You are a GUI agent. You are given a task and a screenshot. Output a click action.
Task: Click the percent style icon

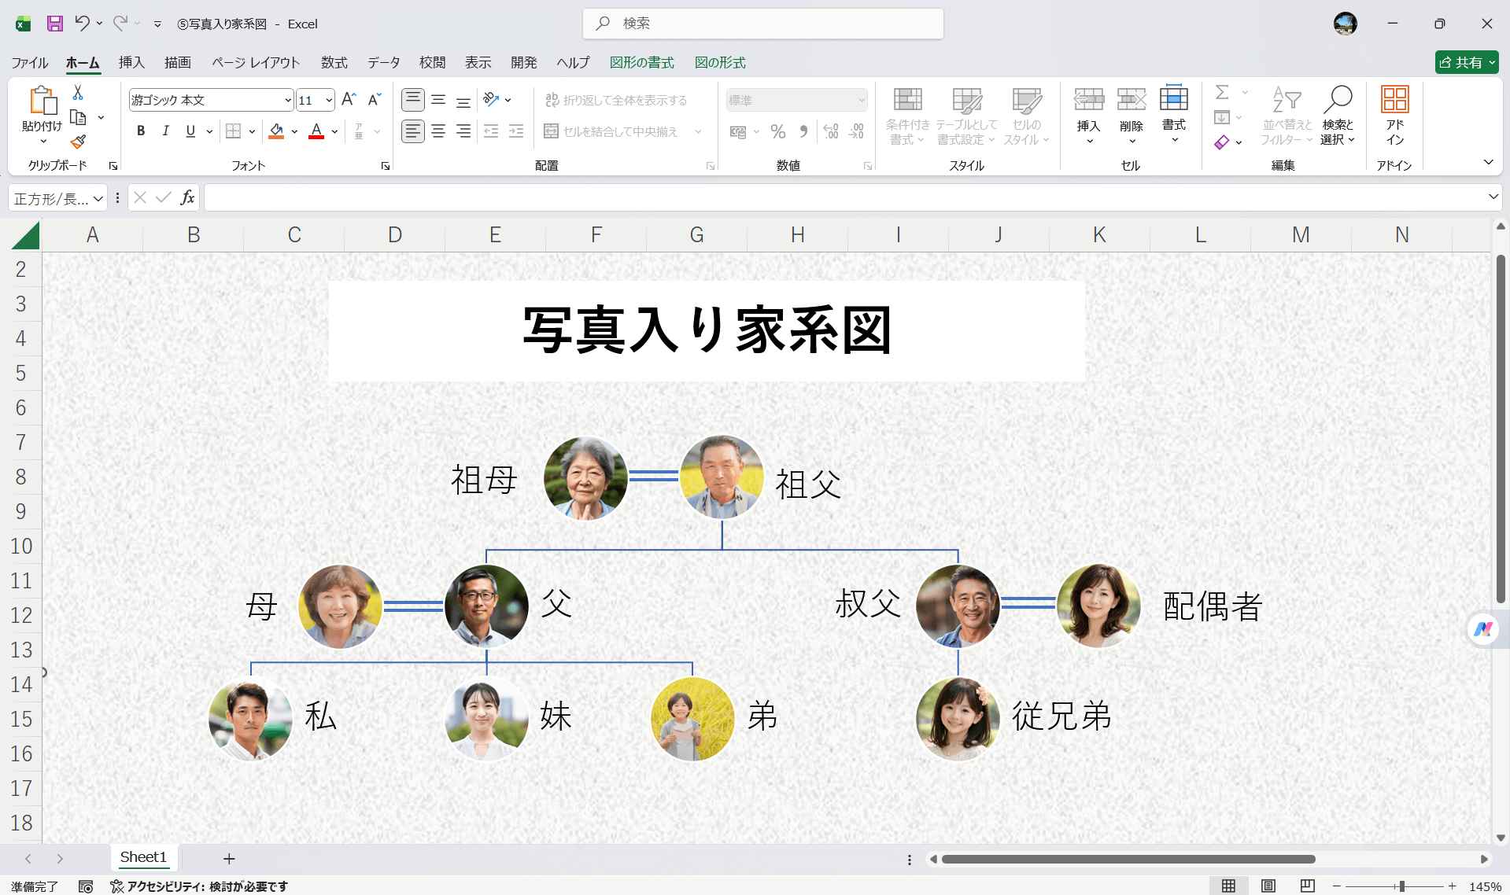point(777,131)
